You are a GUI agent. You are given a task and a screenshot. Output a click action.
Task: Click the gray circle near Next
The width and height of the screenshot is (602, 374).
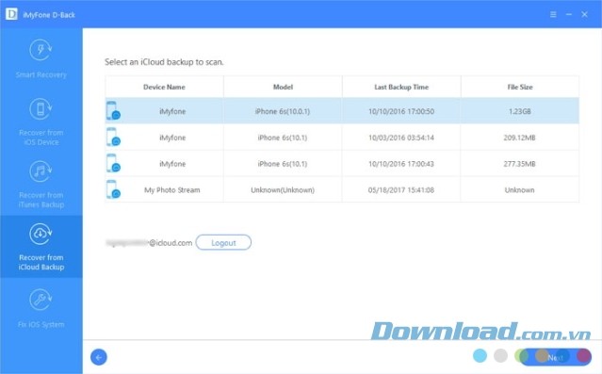tap(500, 355)
